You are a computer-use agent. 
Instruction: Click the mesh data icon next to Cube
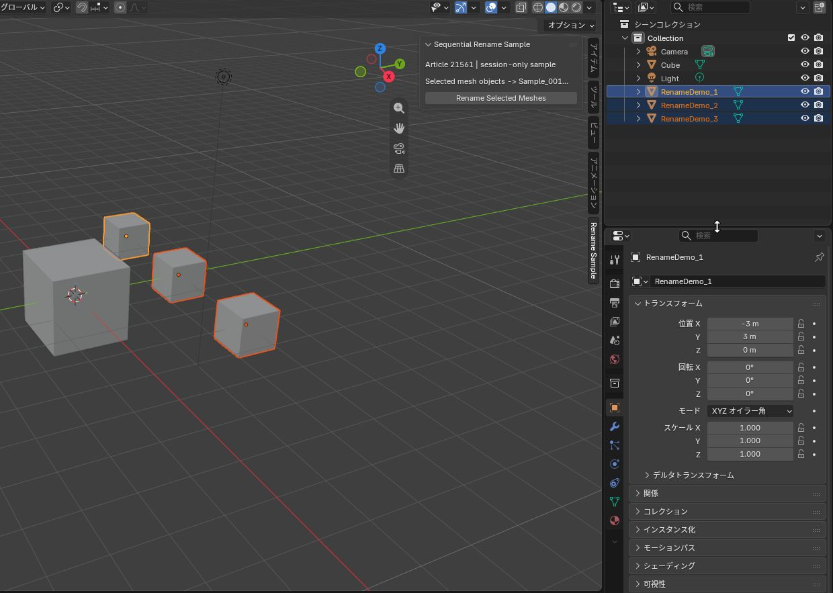tap(700, 65)
